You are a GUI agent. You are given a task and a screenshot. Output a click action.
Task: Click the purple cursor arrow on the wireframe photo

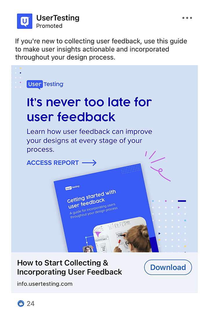pyautogui.click(x=98, y=234)
